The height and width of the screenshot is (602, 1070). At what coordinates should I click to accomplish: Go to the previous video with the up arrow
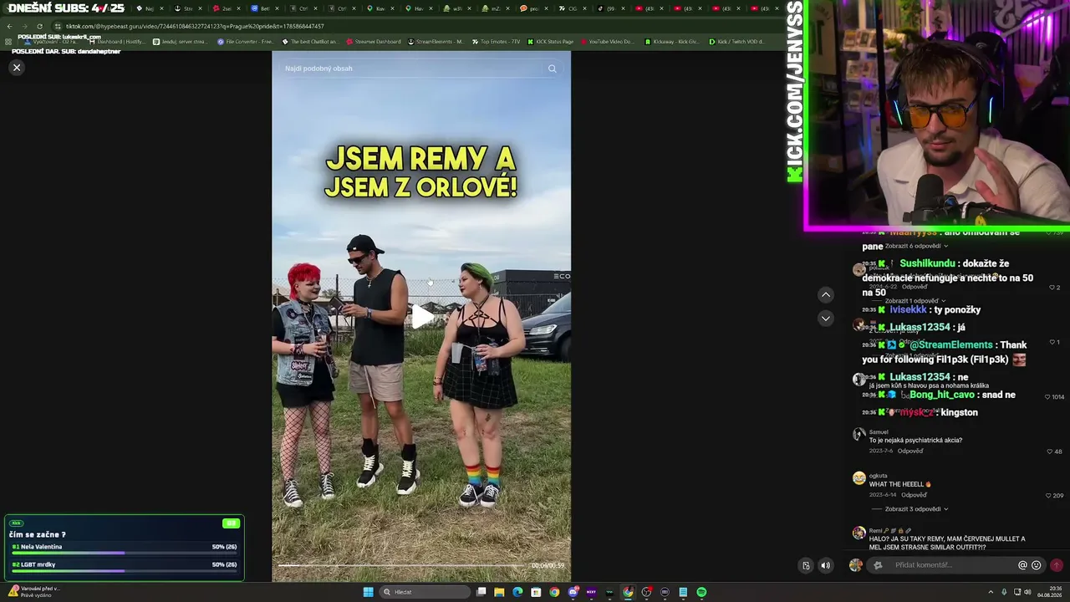tap(825, 294)
